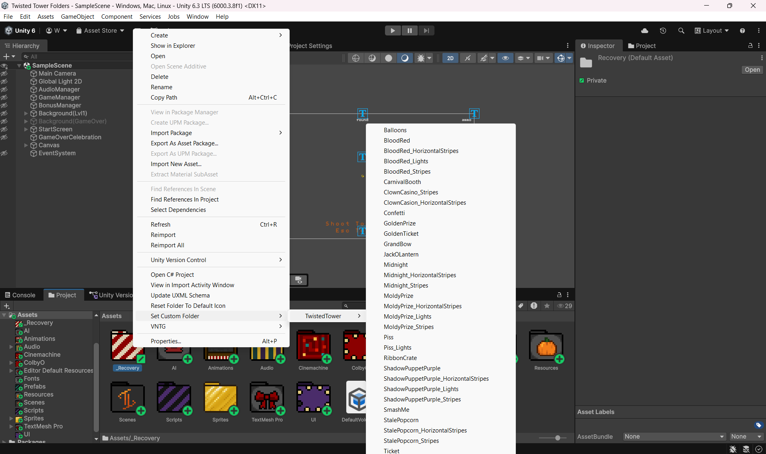Click the Pause button in the toolbar
This screenshot has width=766, height=454.
(x=410, y=31)
